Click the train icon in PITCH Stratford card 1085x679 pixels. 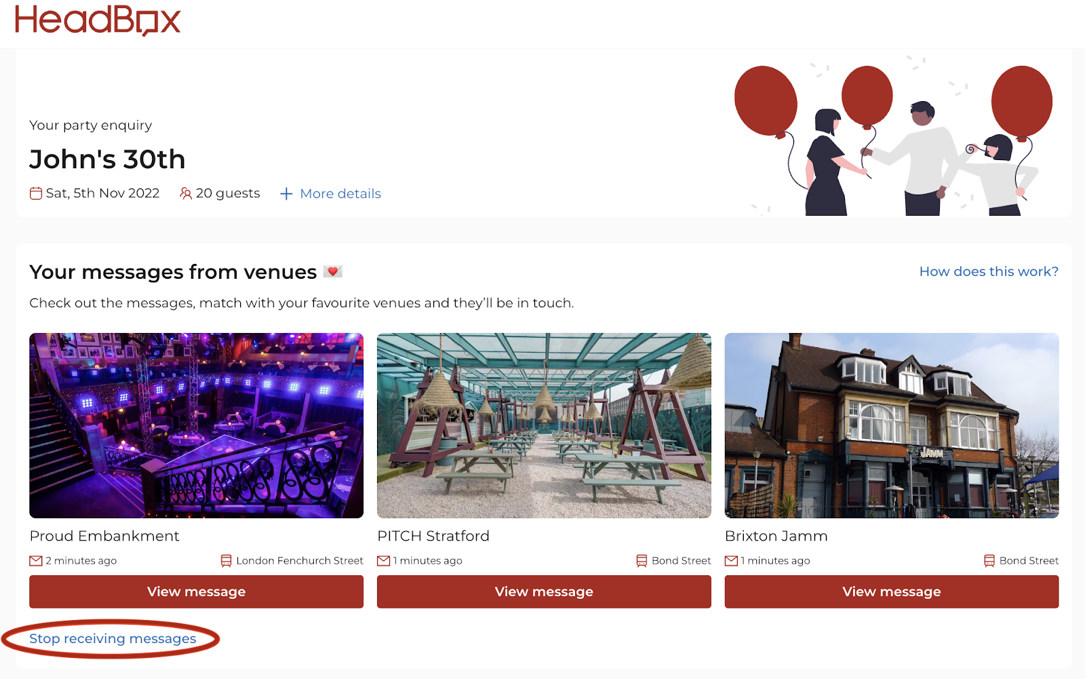click(x=642, y=561)
